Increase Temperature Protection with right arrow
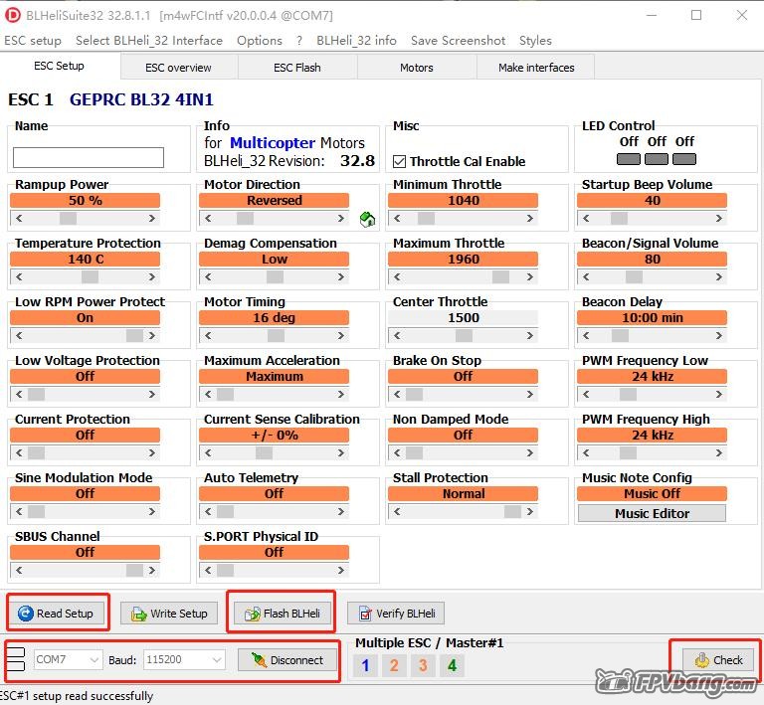 point(152,277)
